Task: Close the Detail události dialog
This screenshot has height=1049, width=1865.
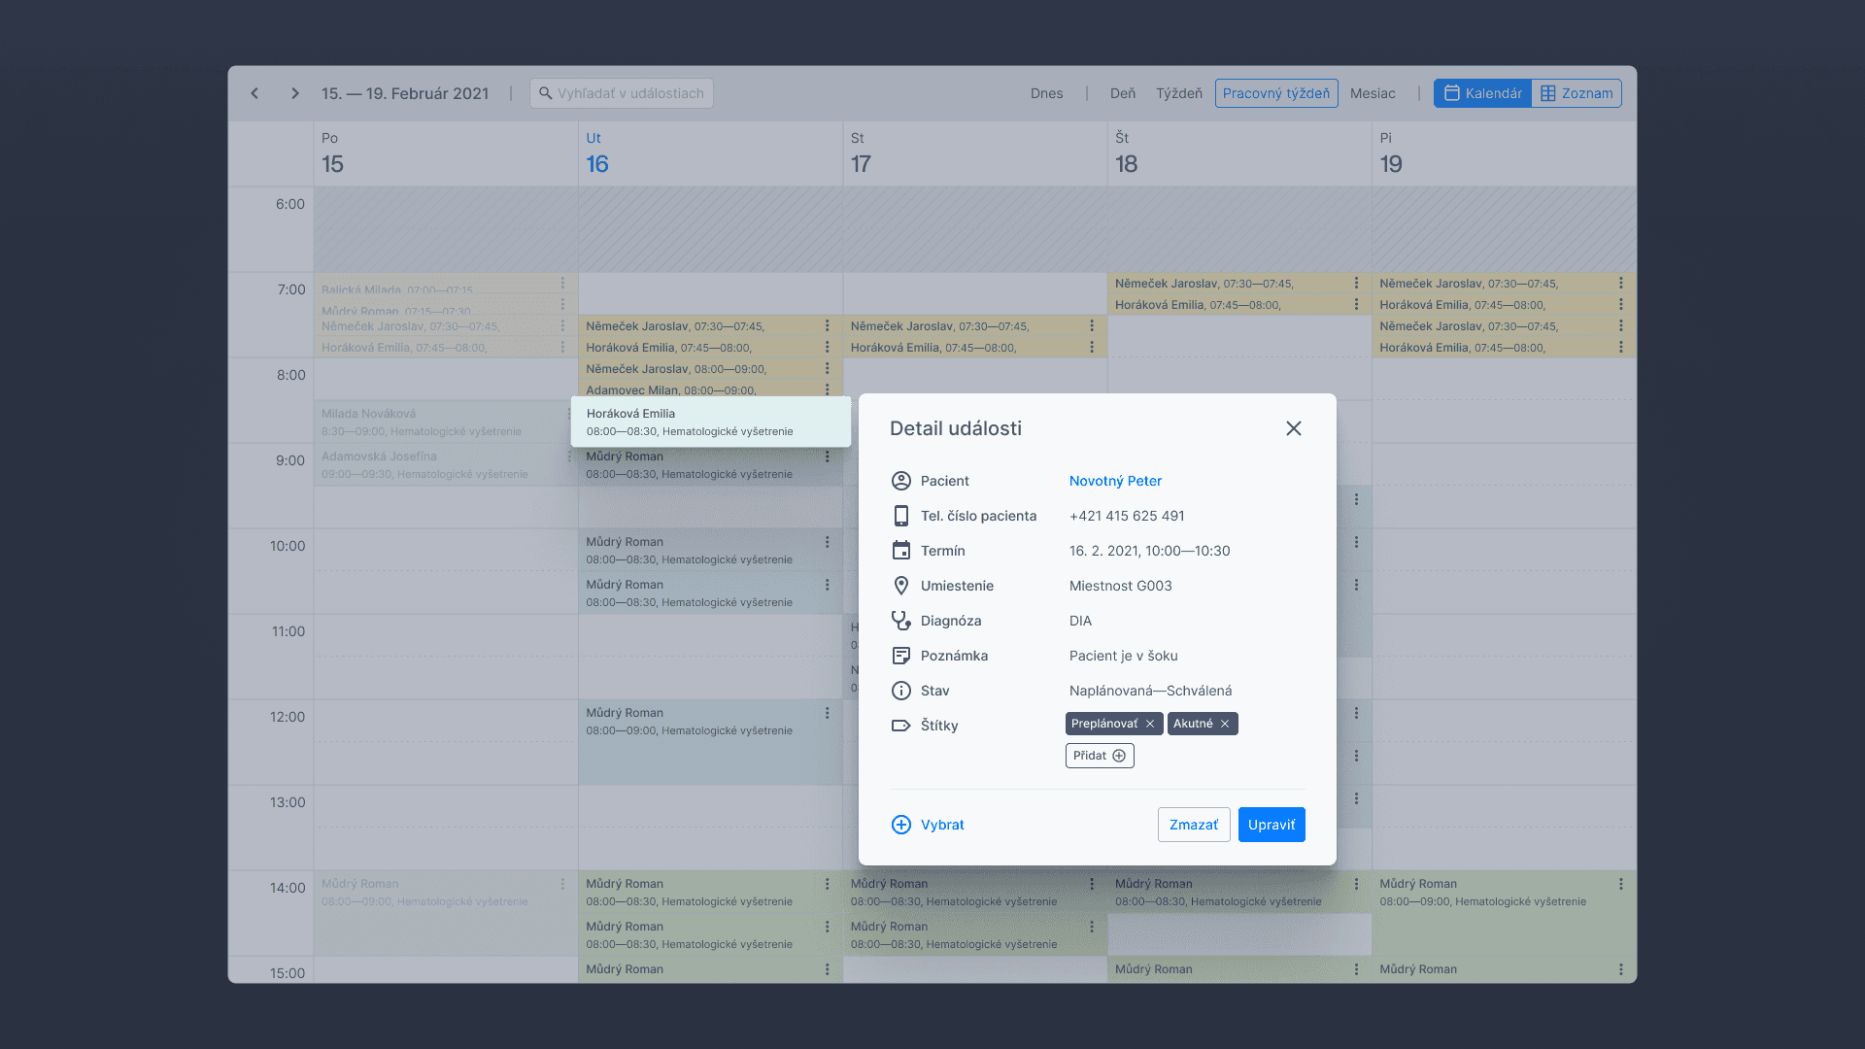Action: [1293, 428]
